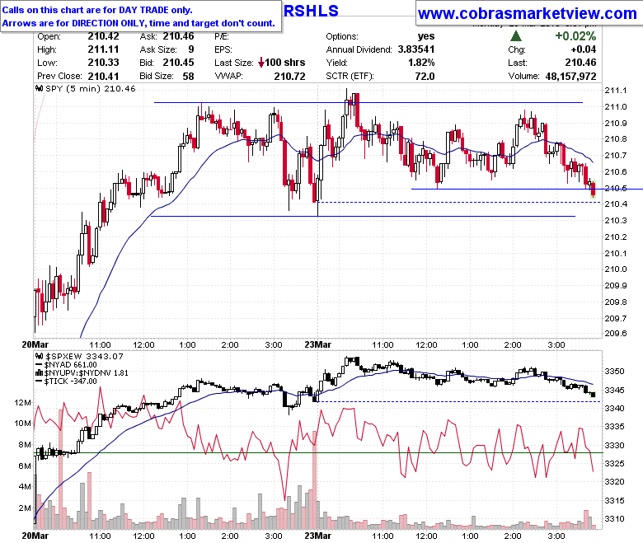Click the Options value 'yes'
643x543 pixels.
pyautogui.click(x=426, y=36)
